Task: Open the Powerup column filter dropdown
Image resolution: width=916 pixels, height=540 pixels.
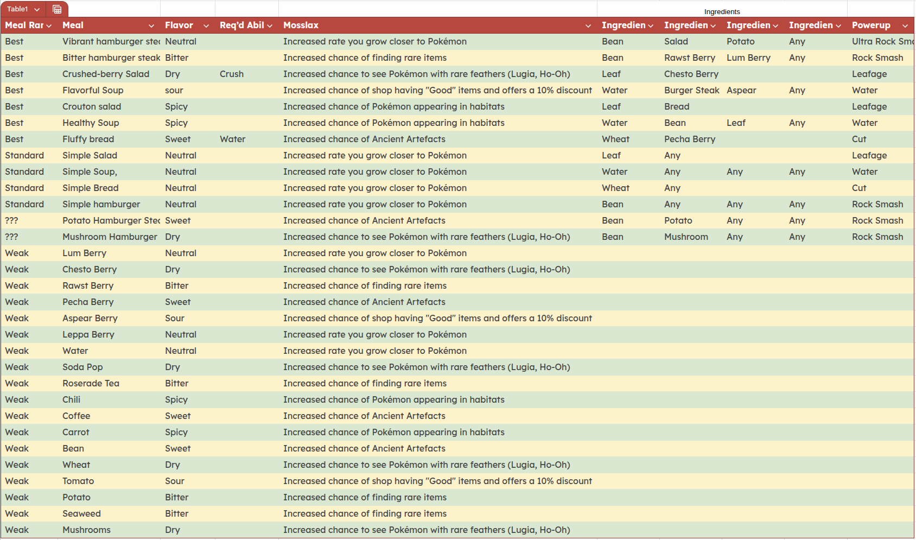Action: 905,26
